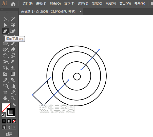153x137 pixels.
Task: Close the 未标题-1 document tab
Action: pos(81,11)
